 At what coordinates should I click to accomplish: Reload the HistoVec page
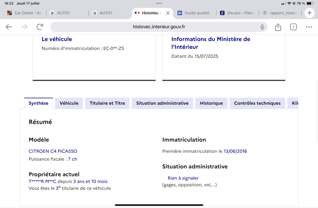[40, 27]
